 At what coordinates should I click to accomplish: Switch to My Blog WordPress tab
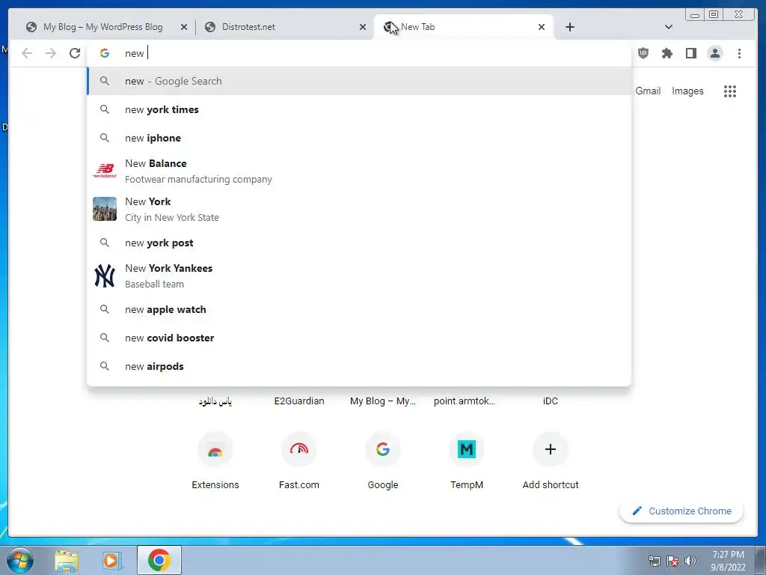pos(102,27)
